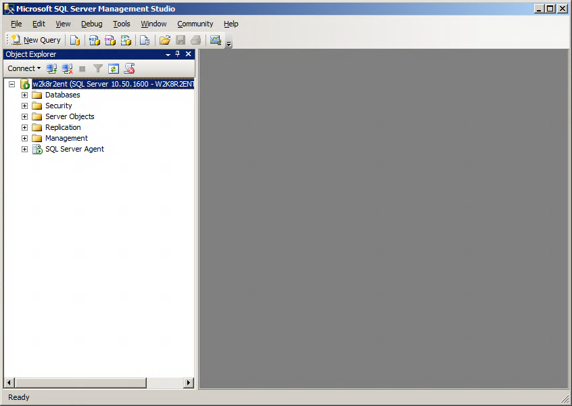Open Activity Monitor from the toolbar
This screenshot has width=572, height=406.
[x=216, y=40]
